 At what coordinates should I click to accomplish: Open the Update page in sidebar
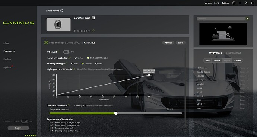pos(7,67)
